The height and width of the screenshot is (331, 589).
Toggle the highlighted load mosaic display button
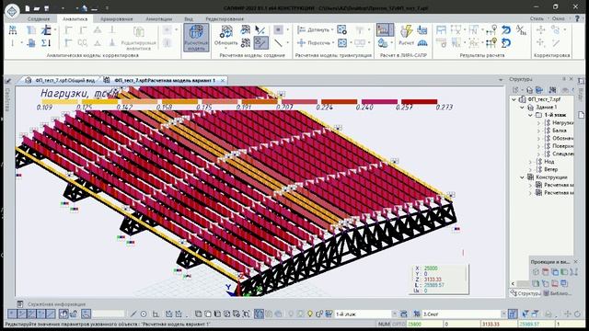pos(385,30)
